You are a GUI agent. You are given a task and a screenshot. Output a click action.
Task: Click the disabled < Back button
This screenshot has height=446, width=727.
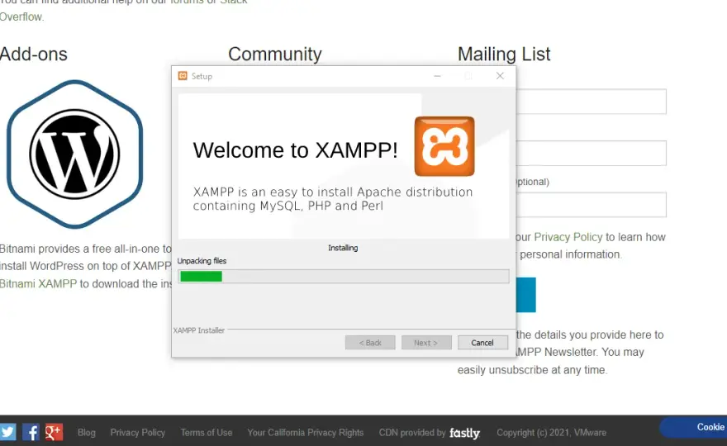click(x=370, y=343)
